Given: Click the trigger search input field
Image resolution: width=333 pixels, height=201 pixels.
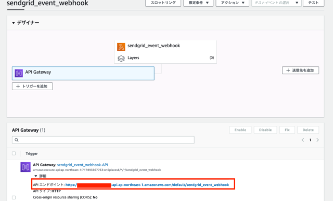Looking at the screenshot, I should [103, 140].
